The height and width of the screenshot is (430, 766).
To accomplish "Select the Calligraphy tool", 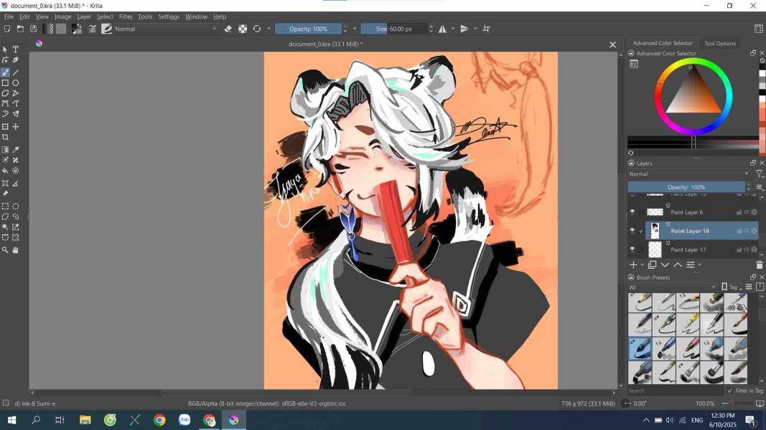I will [16, 60].
